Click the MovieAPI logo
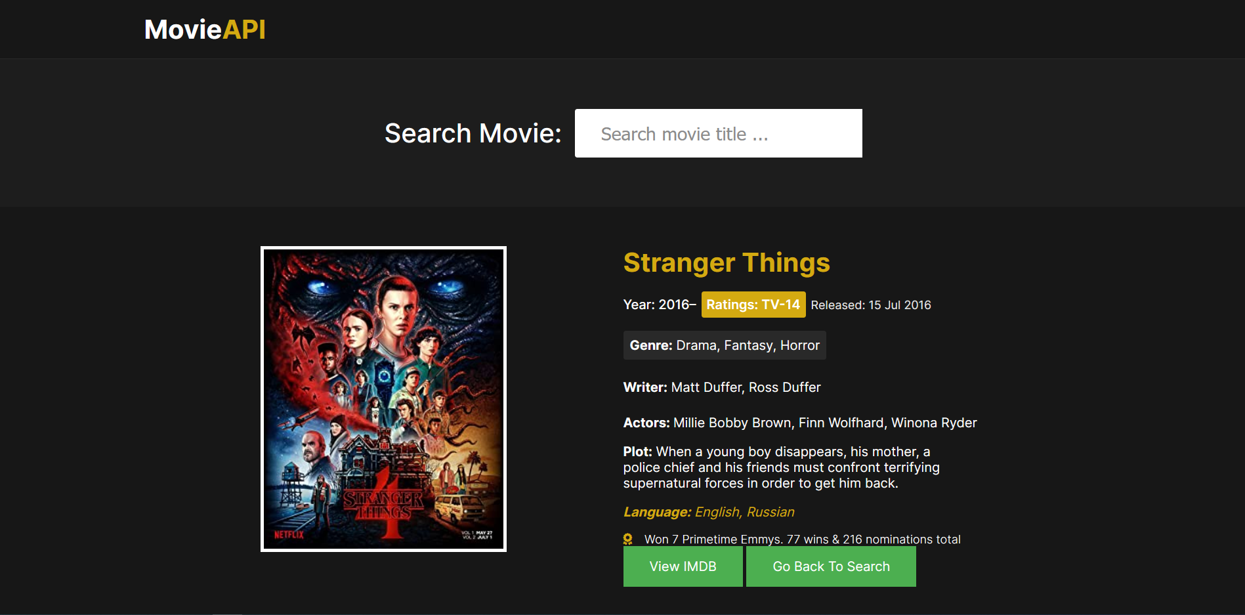Screen dimensions: 1245x615 coord(205,30)
